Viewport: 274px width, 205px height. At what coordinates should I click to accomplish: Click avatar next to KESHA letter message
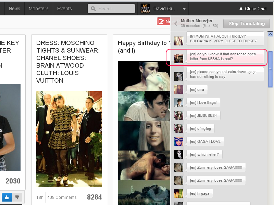coord(178,58)
